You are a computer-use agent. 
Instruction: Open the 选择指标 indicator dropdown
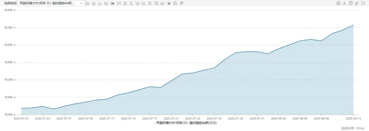tap(51, 3)
